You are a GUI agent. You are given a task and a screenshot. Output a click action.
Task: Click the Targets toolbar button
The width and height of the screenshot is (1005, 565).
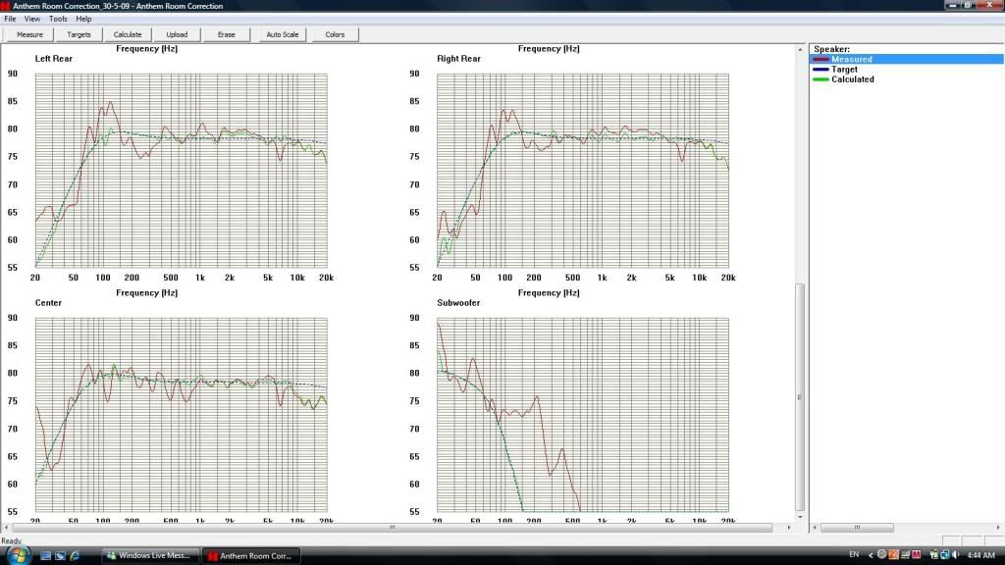pyautogui.click(x=79, y=34)
